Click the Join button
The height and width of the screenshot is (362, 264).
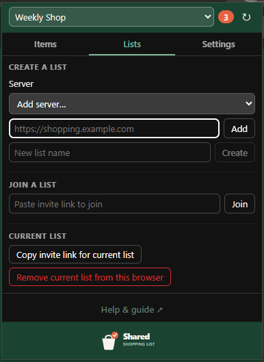coord(239,204)
